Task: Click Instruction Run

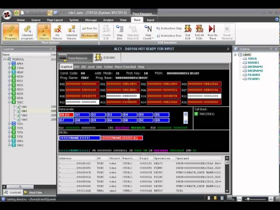Action: point(169,36)
